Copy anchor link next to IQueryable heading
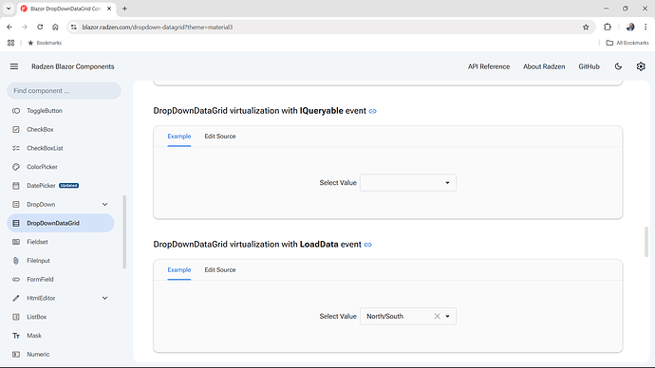This screenshot has width=655, height=368. 373,111
